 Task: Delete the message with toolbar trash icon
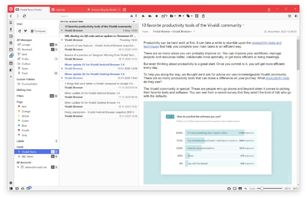[x=203, y=16]
